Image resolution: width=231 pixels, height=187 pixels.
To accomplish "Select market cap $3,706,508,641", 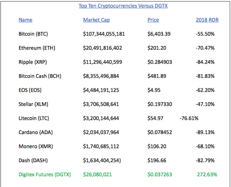I will click(101, 104).
